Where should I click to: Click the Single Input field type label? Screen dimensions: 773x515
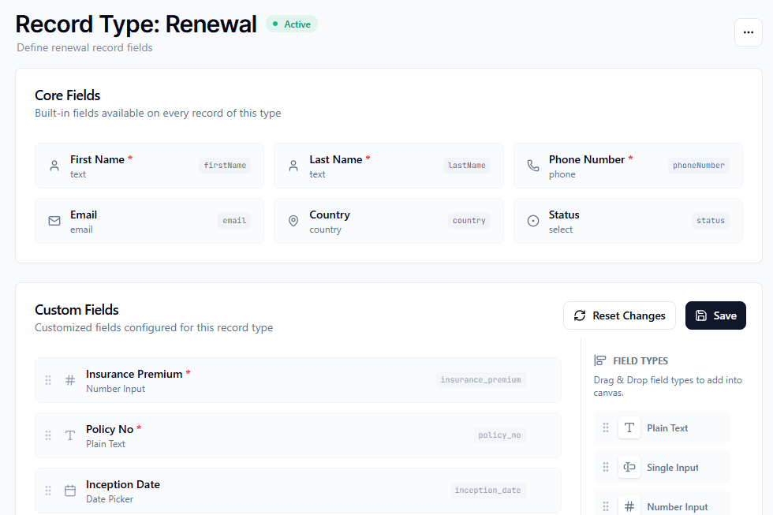point(672,468)
